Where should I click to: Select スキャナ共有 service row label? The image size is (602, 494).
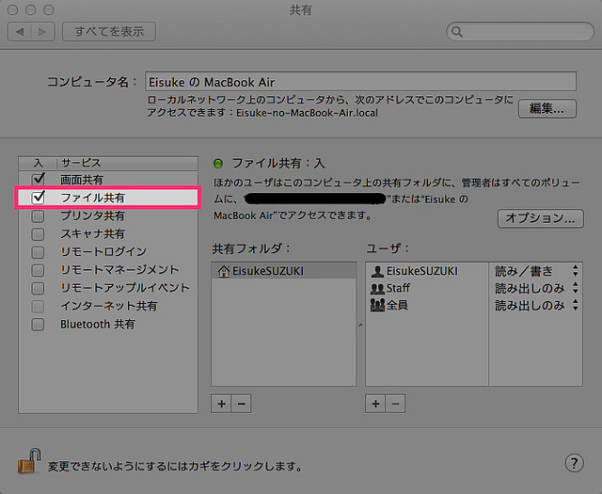tap(92, 234)
